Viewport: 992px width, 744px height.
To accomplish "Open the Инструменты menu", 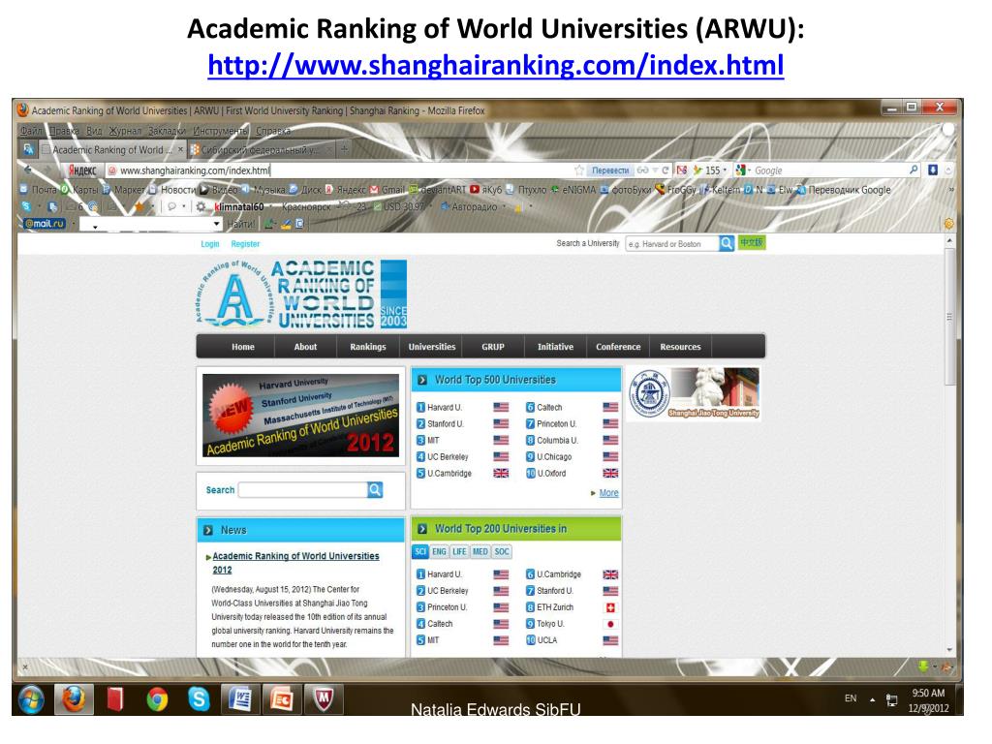I will 220,131.
